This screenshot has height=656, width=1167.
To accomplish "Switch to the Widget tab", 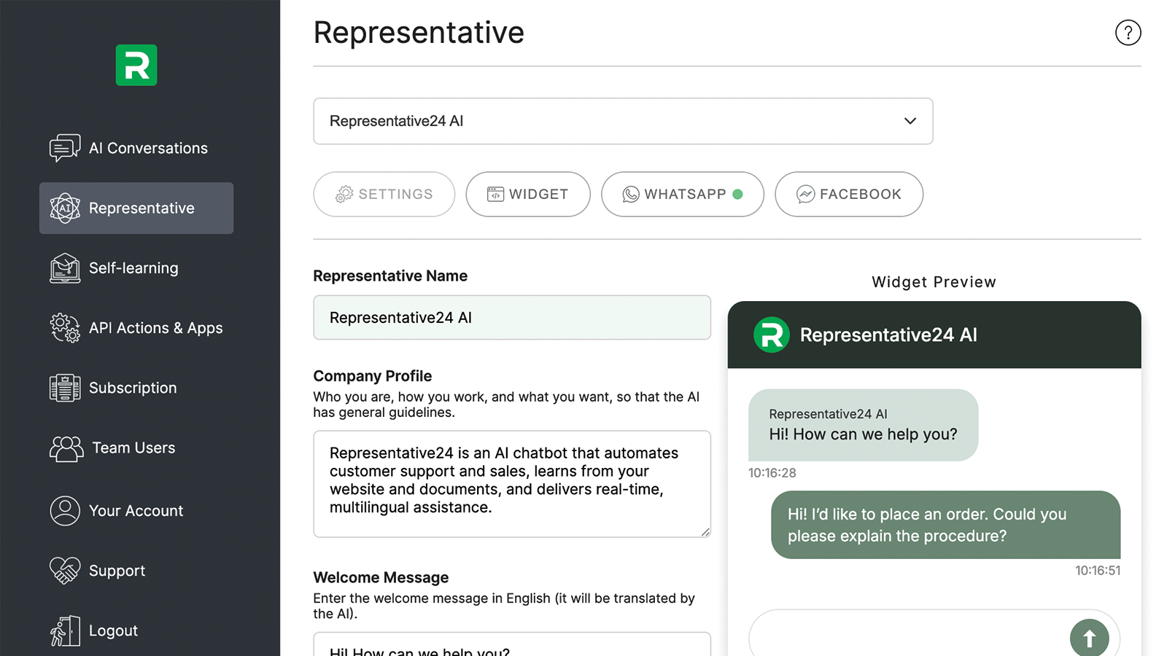I will 528,194.
